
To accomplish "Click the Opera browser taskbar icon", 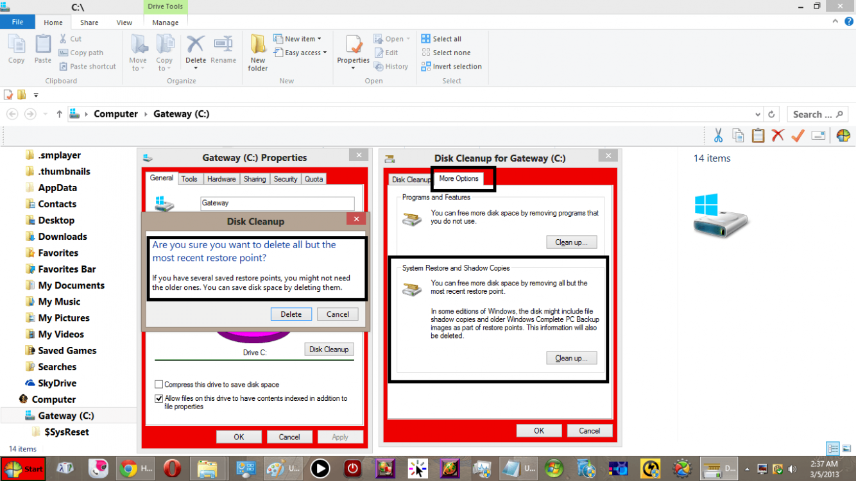I will [171, 469].
